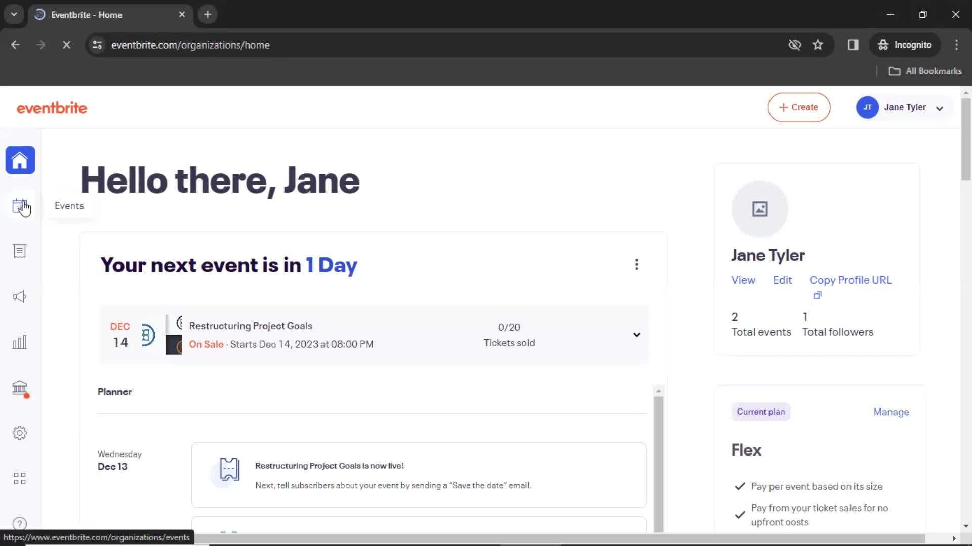Expand the Restructuring Project Goals event row

[x=637, y=335]
